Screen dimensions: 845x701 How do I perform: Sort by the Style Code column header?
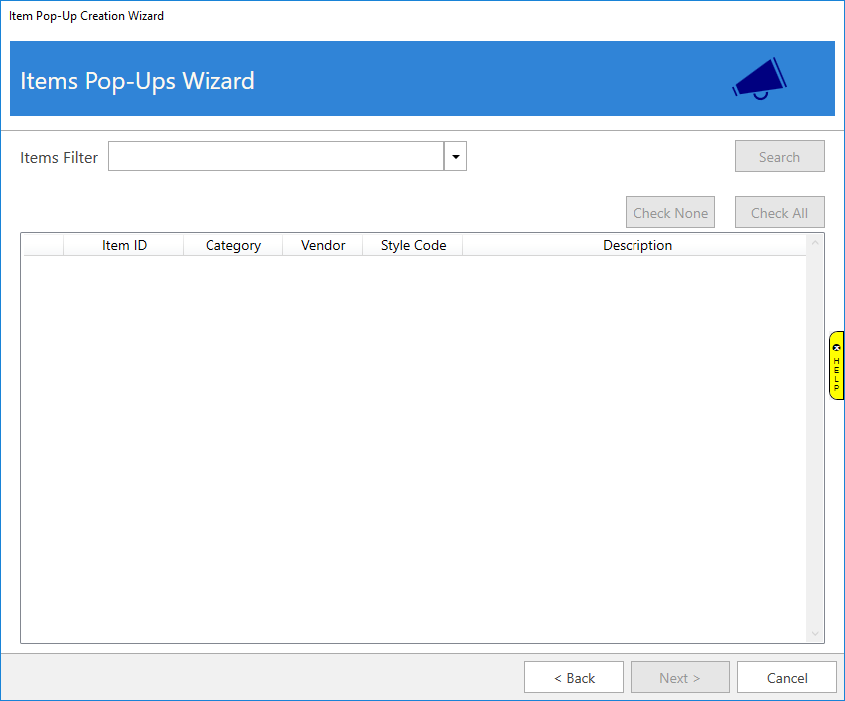413,246
